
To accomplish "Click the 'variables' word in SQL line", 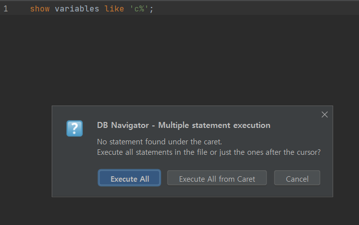I will pos(77,8).
